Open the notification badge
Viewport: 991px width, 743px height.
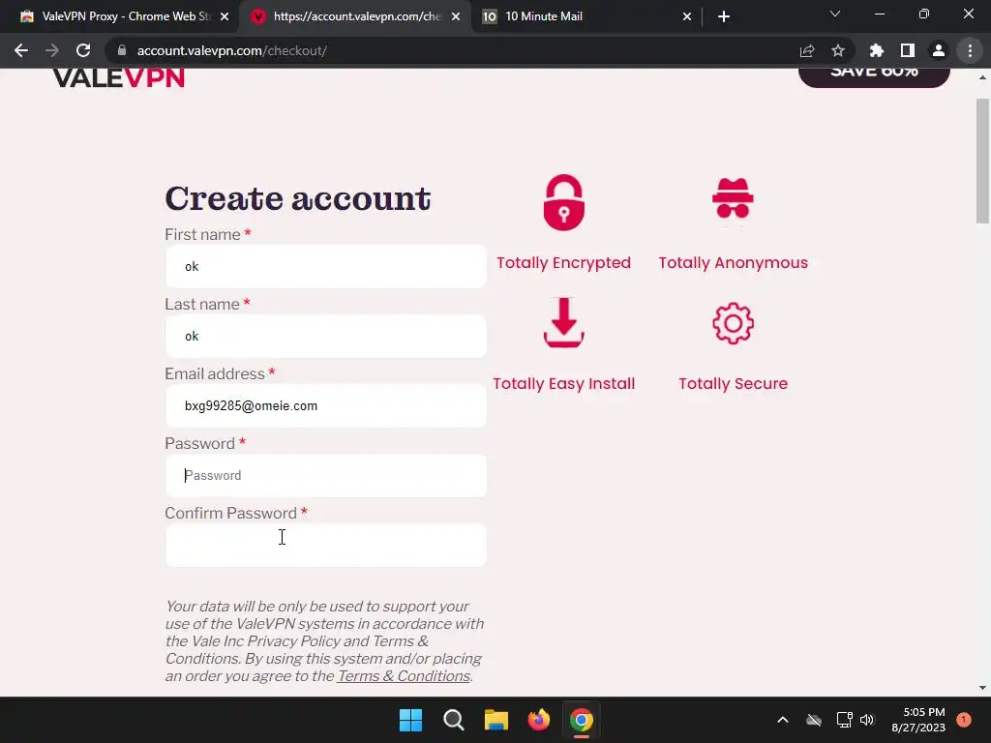[x=964, y=719]
